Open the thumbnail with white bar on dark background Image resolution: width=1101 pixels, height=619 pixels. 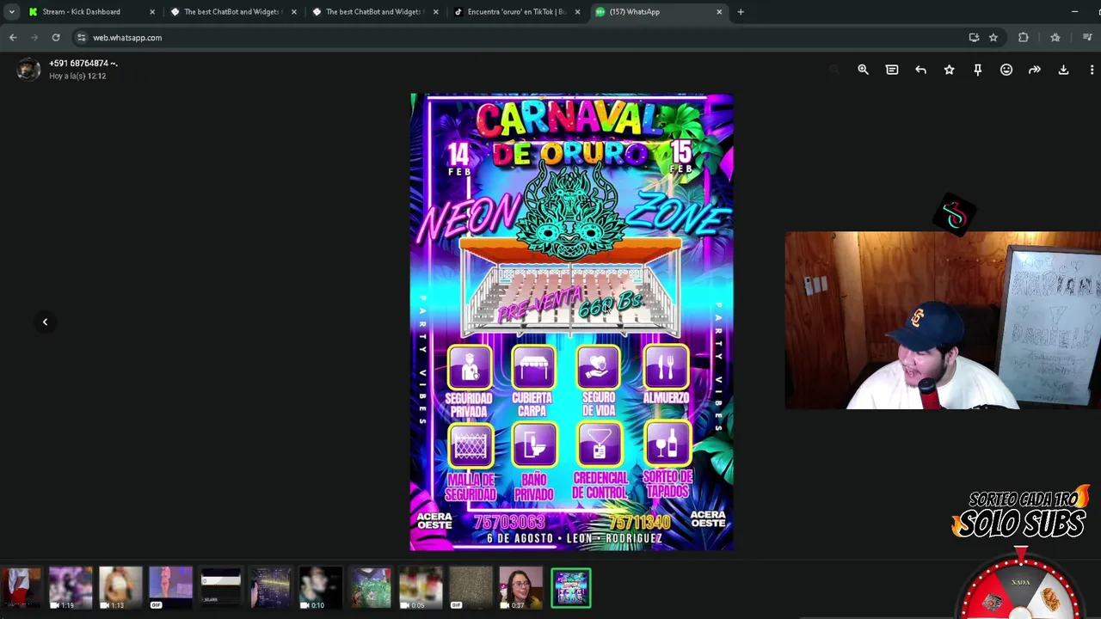[220, 588]
